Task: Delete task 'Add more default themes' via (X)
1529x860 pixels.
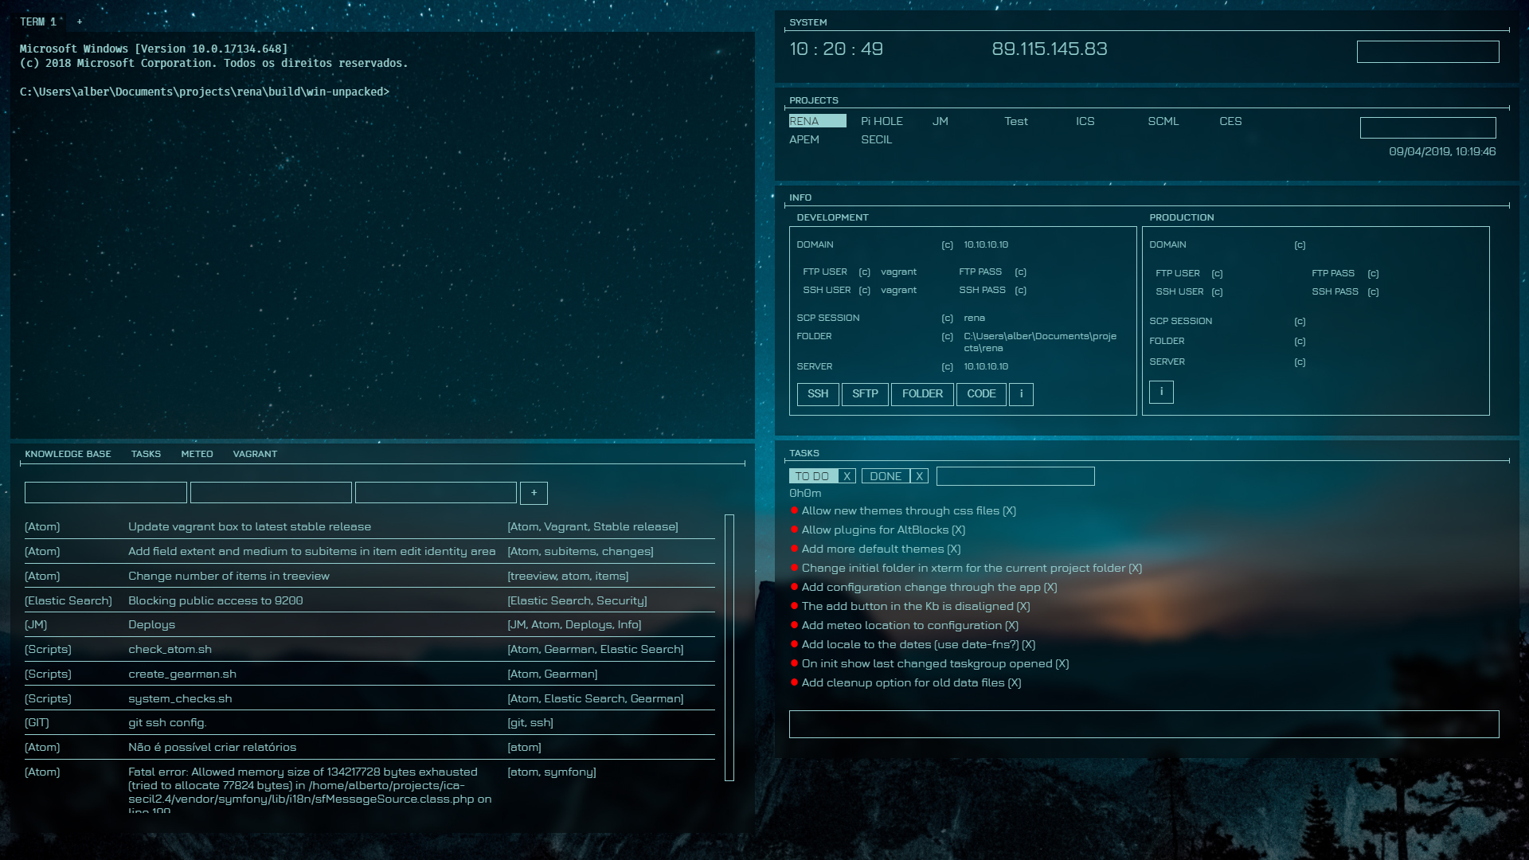Action: click(954, 549)
